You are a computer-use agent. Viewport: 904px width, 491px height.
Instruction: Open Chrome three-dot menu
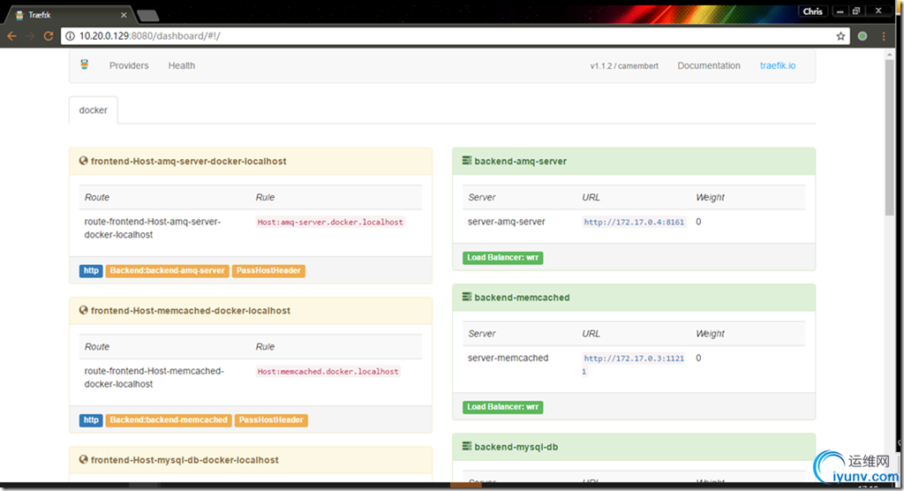(884, 36)
